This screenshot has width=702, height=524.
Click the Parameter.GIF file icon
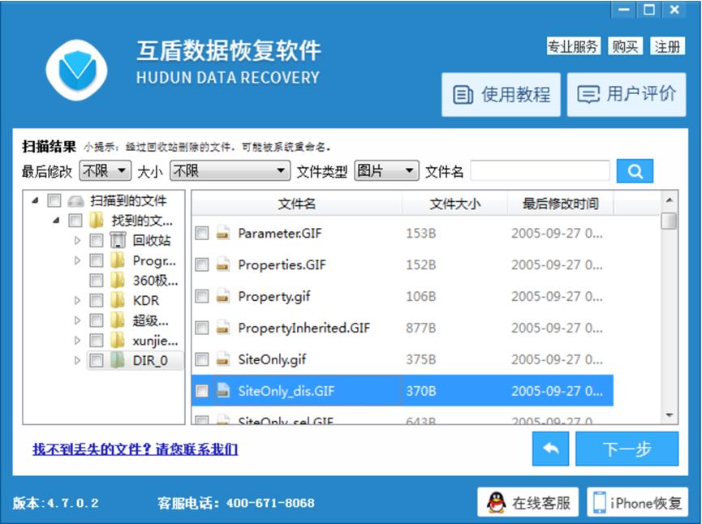tap(223, 234)
